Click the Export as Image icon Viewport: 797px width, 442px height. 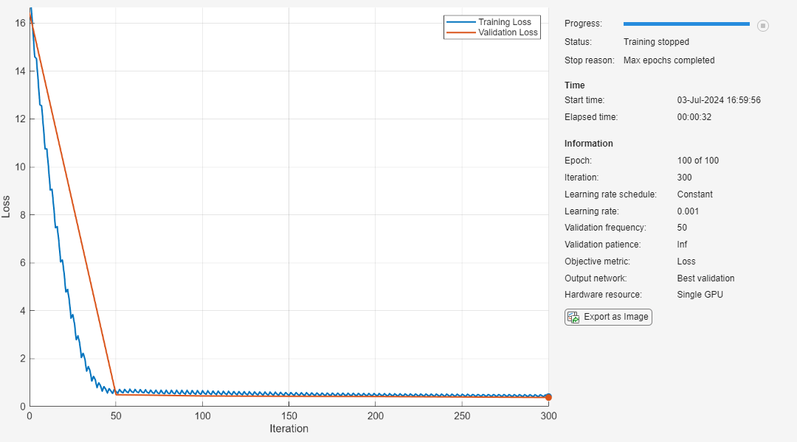tap(573, 318)
